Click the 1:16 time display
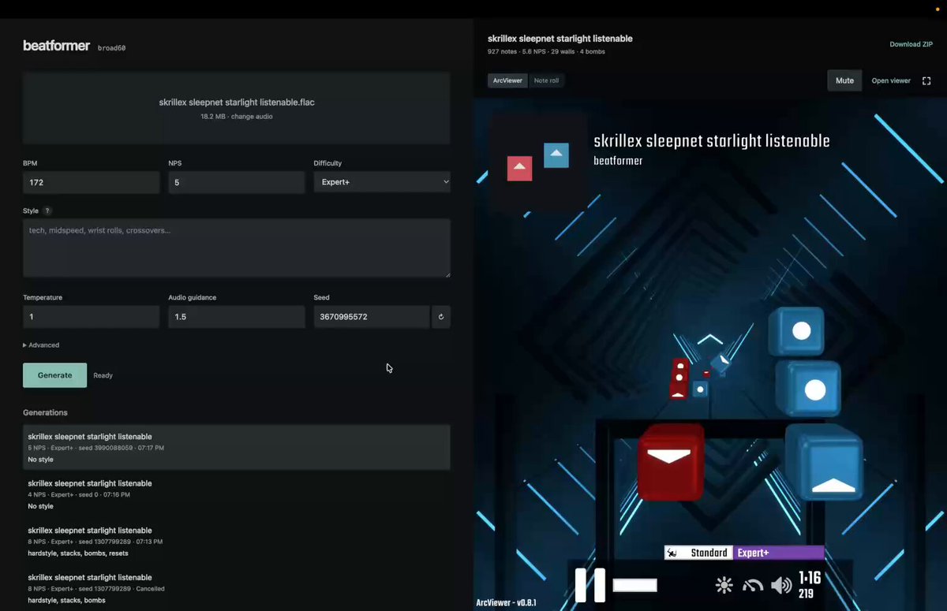This screenshot has height=611, width=947. [x=810, y=578]
